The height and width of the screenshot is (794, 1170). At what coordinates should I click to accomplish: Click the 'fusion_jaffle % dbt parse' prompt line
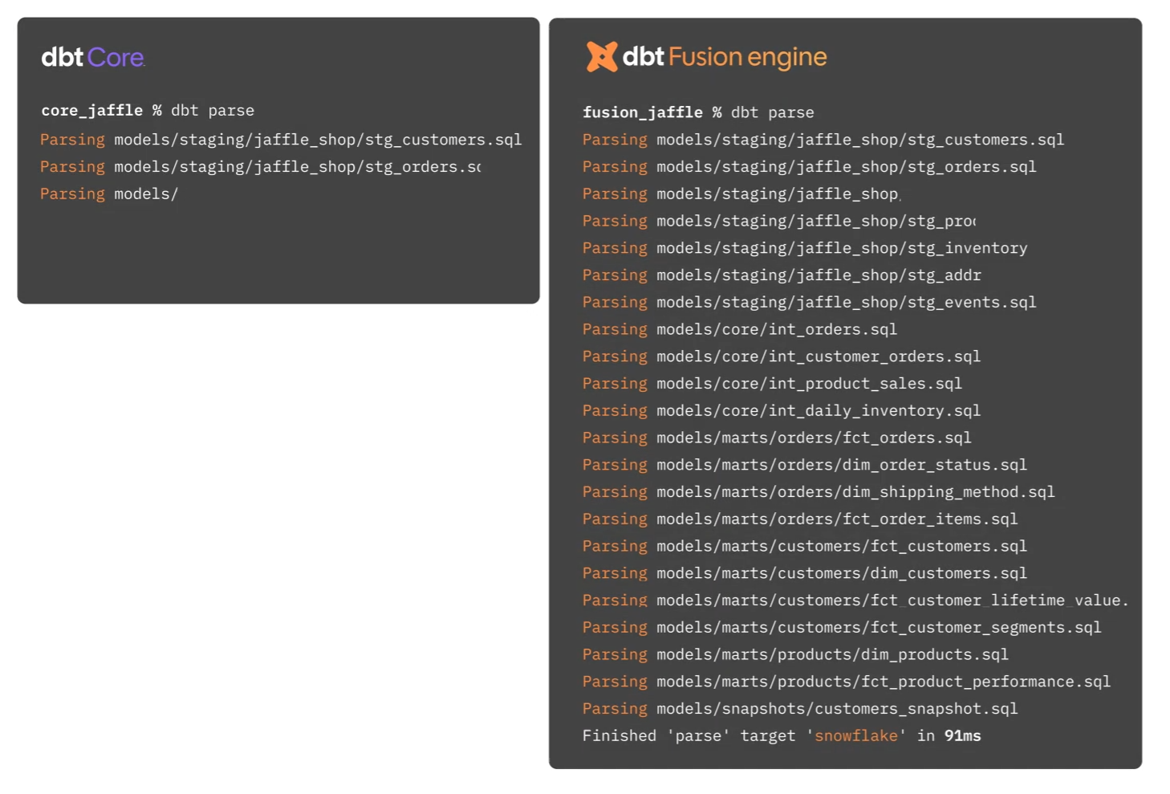698,112
